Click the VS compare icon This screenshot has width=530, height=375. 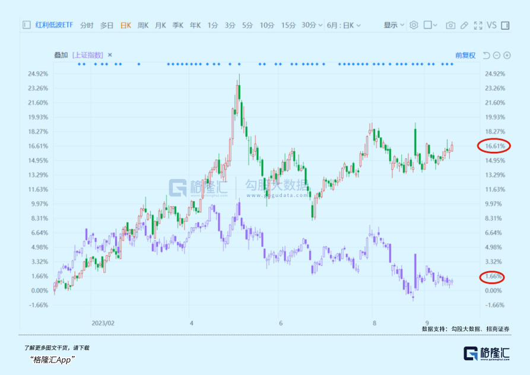coord(491,25)
